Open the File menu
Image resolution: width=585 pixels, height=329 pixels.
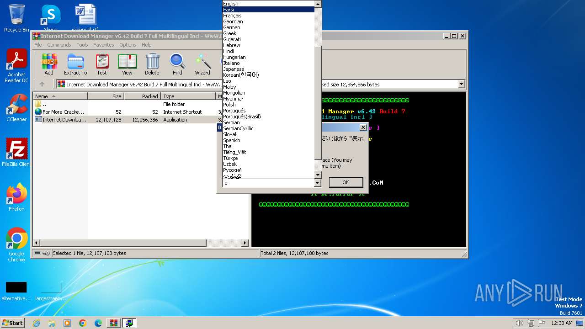(x=38, y=45)
